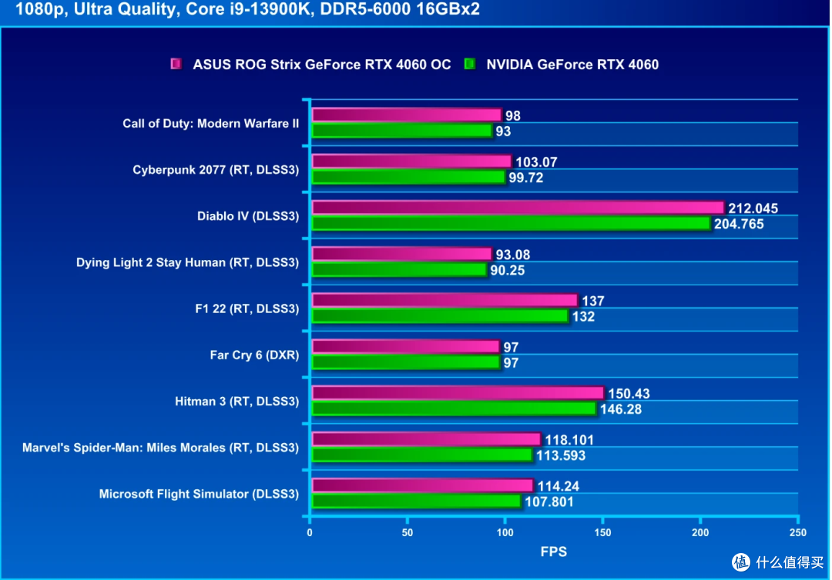Click the green Spider-Man bar valued 113.593

coord(422,455)
